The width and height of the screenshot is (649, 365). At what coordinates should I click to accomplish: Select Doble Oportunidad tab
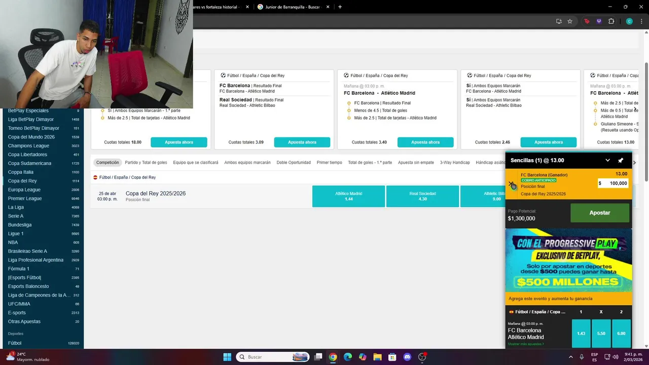point(294,163)
